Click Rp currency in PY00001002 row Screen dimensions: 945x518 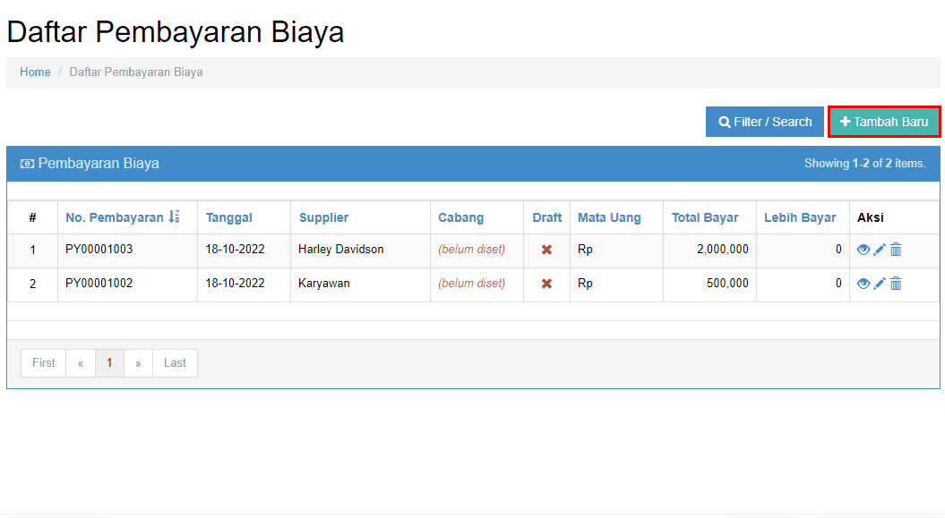click(x=585, y=283)
